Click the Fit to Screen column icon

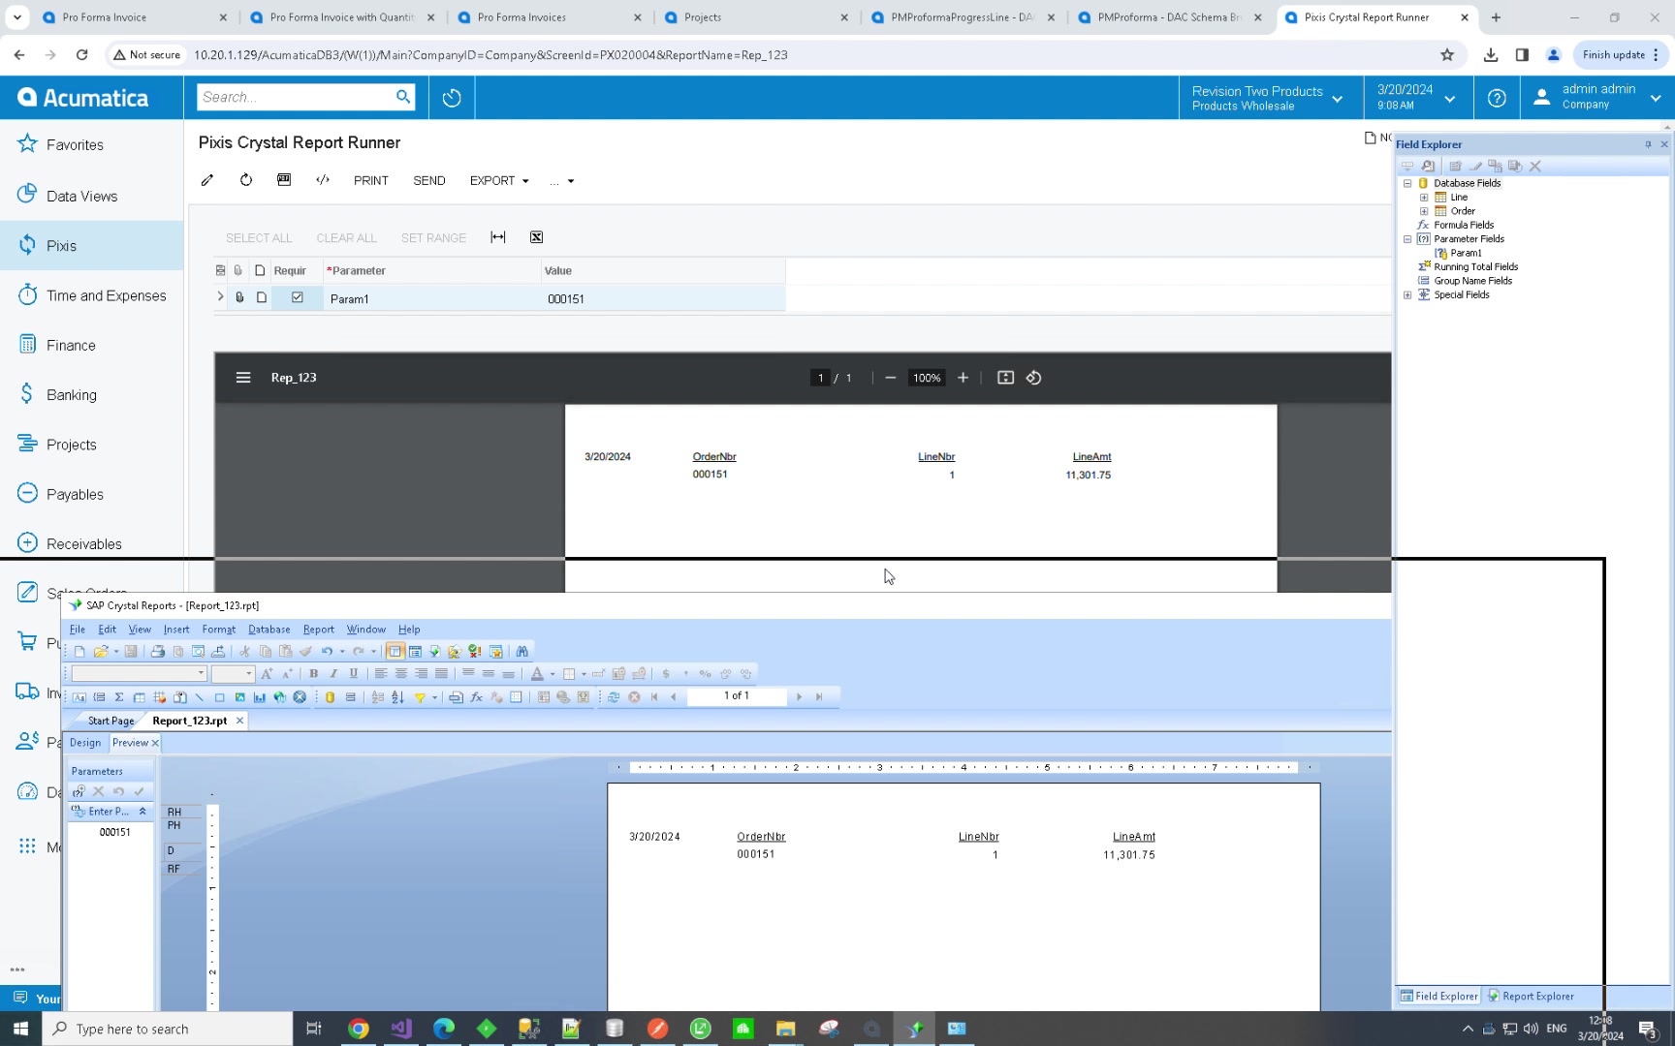(x=498, y=237)
